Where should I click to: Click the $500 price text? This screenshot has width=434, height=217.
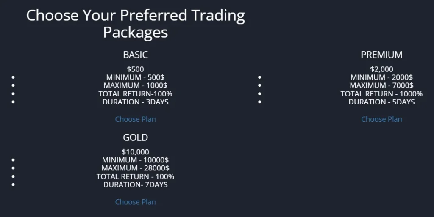pyautogui.click(x=135, y=69)
